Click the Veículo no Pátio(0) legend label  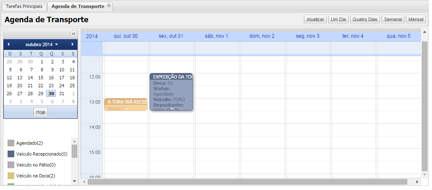(x=36, y=165)
